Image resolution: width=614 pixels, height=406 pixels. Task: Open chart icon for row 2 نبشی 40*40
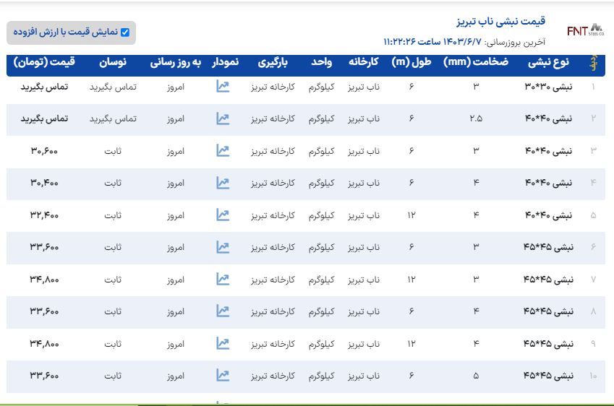point(223,118)
